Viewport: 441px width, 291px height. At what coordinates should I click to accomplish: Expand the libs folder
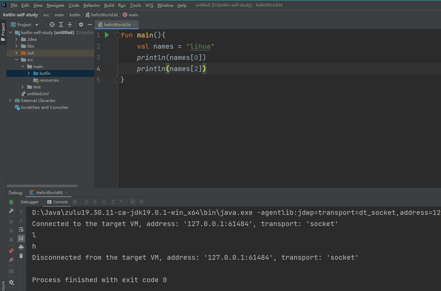coord(16,46)
